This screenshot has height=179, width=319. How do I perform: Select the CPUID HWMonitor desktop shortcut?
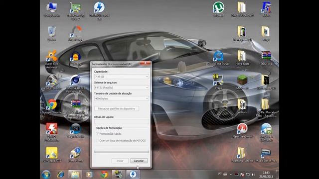52,132
